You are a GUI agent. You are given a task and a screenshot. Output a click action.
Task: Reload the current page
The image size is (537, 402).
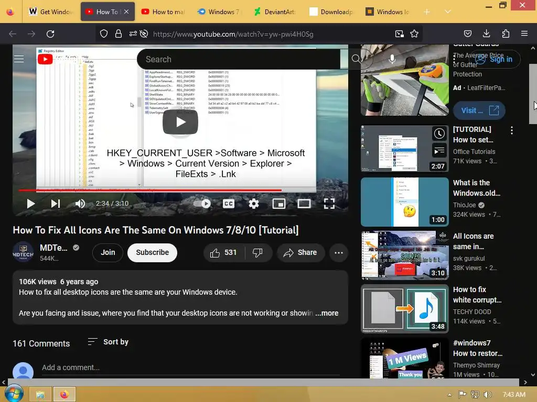[x=50, y=34]
